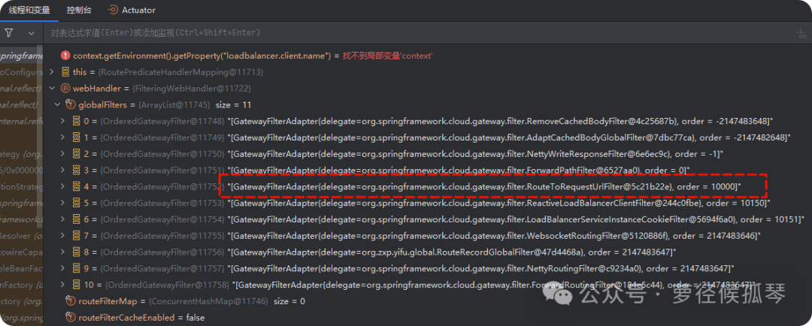
Task: Click the filter funnel icon
Action: pyautogui.click(x=9, y=33)
